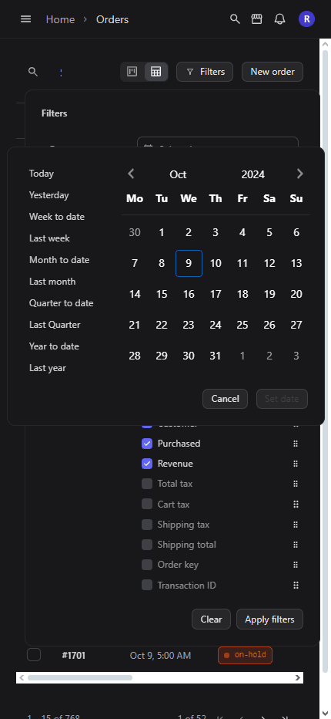Cancel the date picker
Image resolution: width=331 pixels, height=719 pixels.
pyautogui.click(x=226, y=399)
